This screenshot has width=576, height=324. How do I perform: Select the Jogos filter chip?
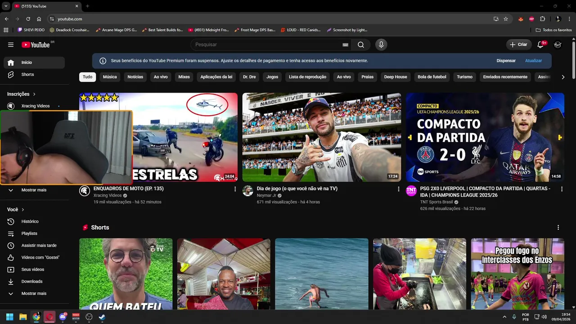click(x=272, y=77)
